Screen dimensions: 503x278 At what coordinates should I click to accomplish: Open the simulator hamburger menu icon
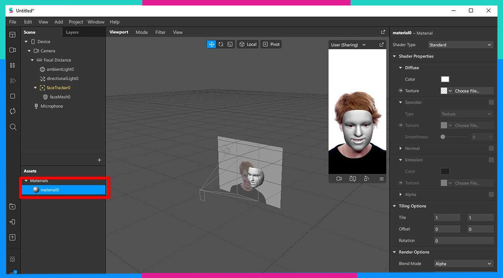click(x=381, y=179)
